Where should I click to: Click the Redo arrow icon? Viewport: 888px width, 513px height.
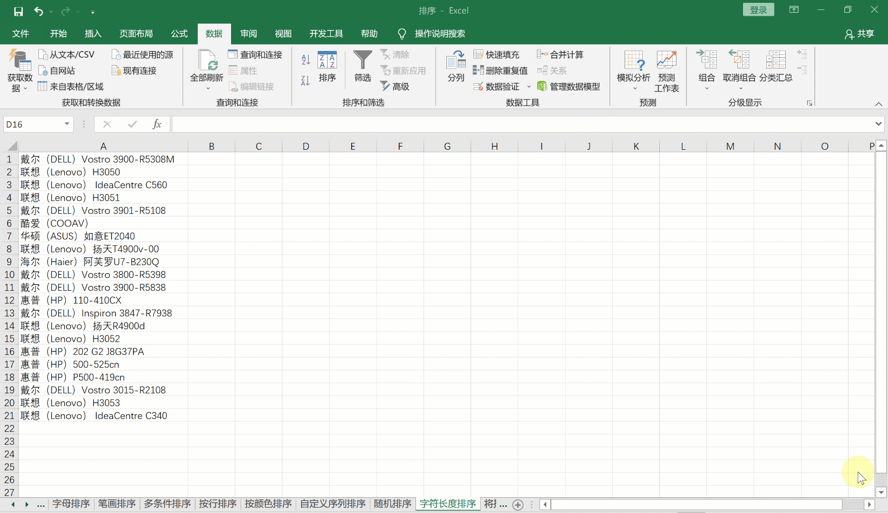pyautogui.click(x=66, y=11)
